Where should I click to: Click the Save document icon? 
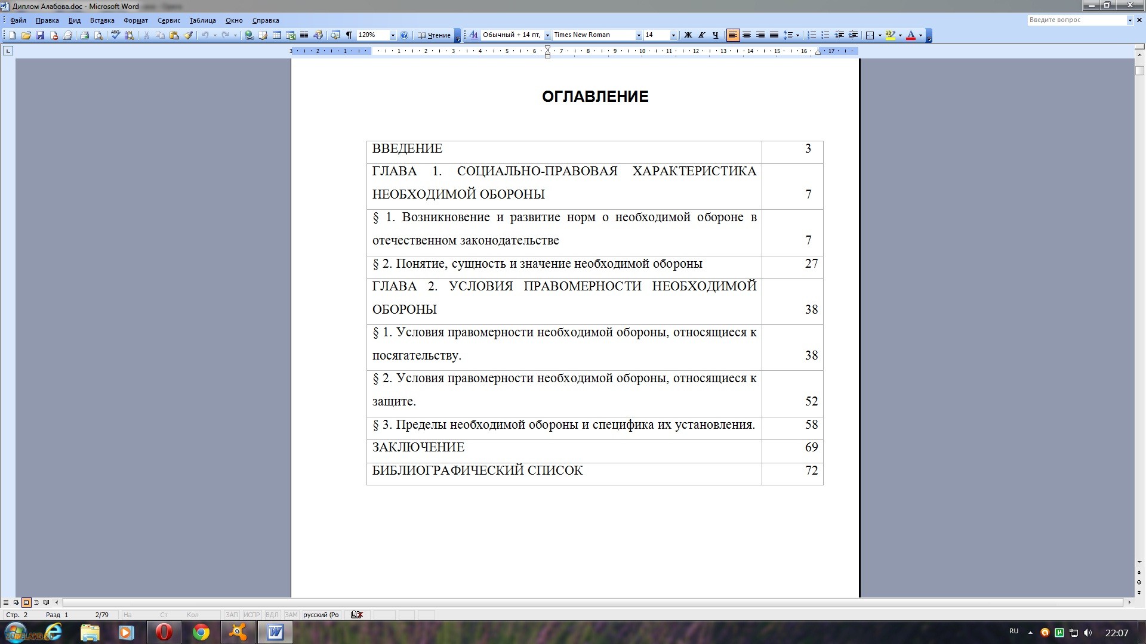point(40,35)
